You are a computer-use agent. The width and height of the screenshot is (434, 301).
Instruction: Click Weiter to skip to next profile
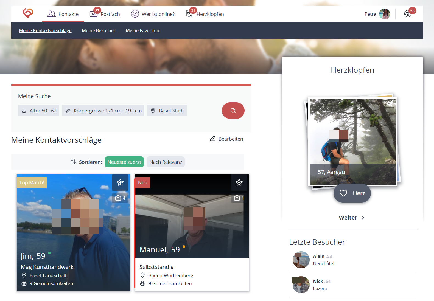[348, 218]
